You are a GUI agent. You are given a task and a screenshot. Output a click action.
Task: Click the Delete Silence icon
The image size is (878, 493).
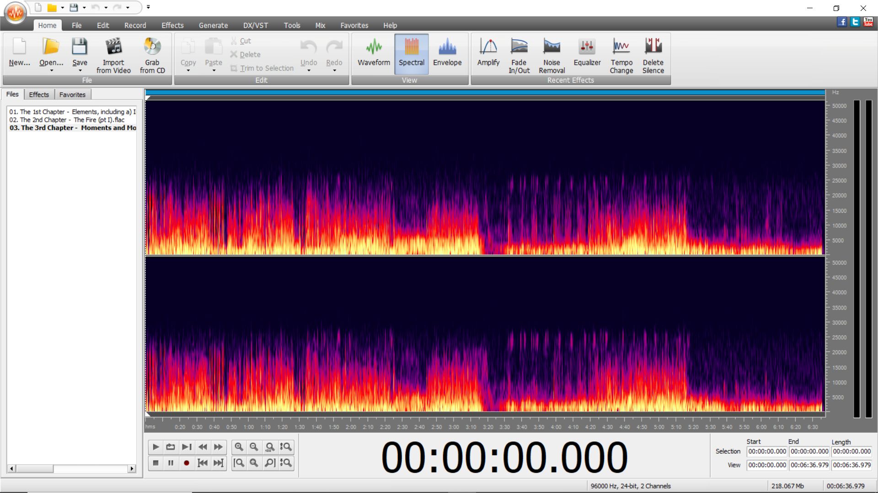pyautogui.click(x=653, y=47)
